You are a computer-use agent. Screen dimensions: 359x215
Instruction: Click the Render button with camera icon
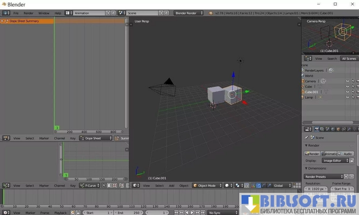(312, 154)
